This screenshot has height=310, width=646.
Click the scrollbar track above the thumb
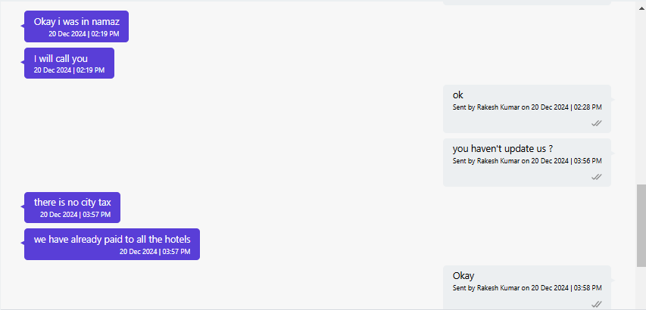coord(641,99)
